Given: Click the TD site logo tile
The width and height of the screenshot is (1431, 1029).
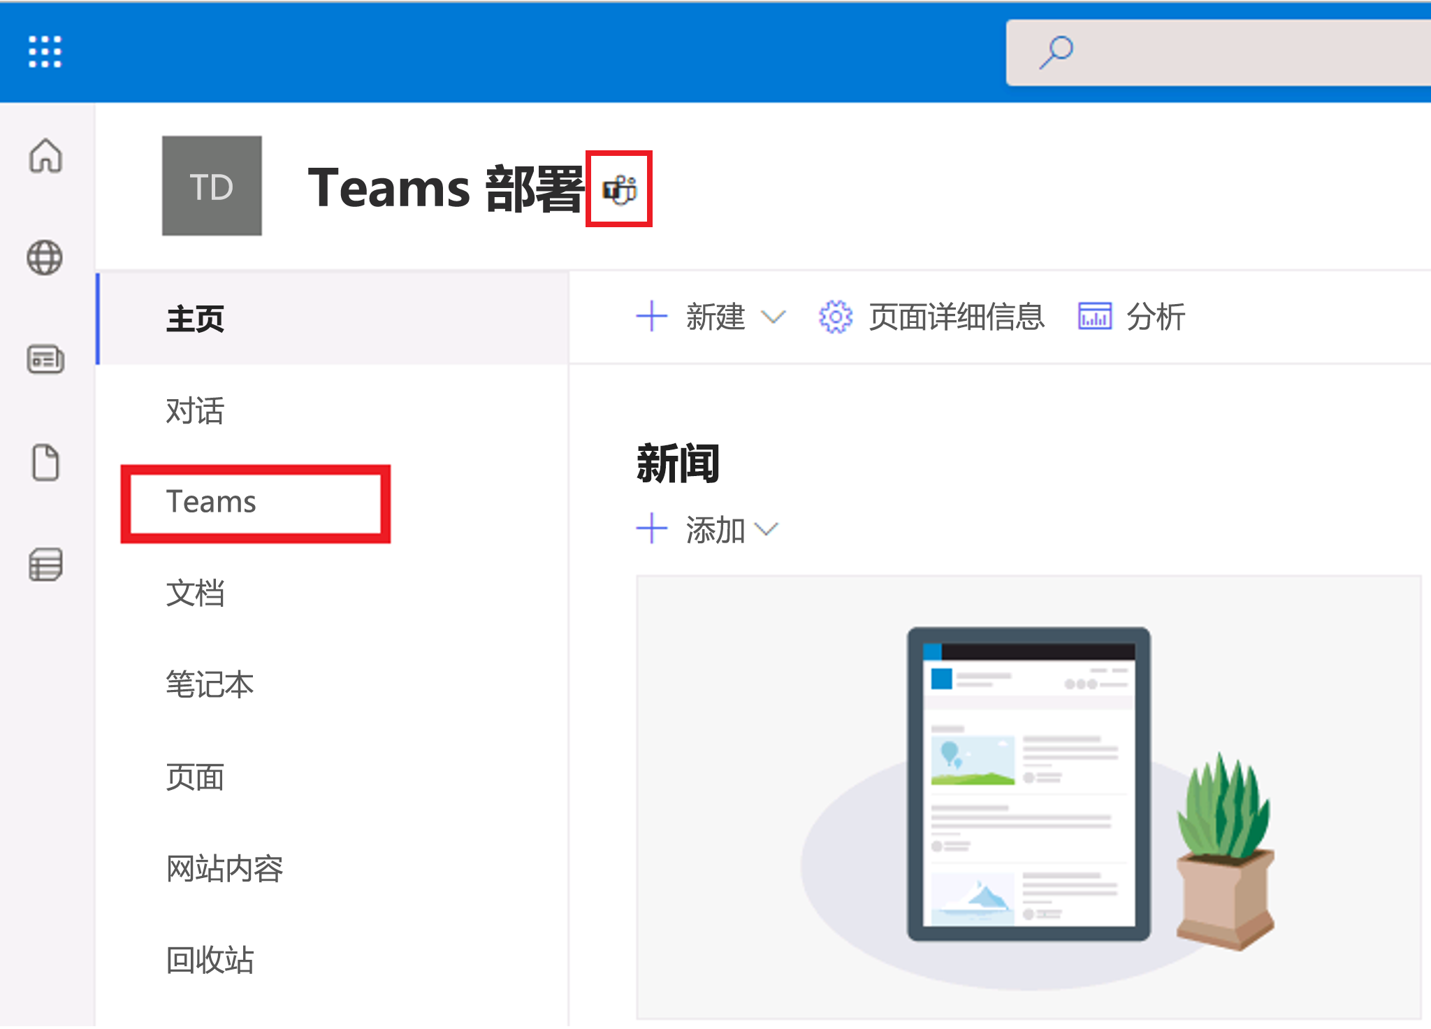Looking at the screenshot, I should tap(212, 186).
